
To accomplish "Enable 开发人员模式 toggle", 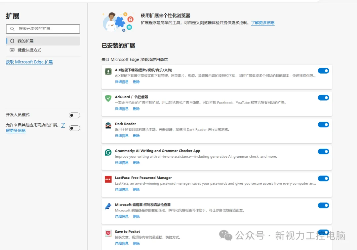I will [74, 115].
